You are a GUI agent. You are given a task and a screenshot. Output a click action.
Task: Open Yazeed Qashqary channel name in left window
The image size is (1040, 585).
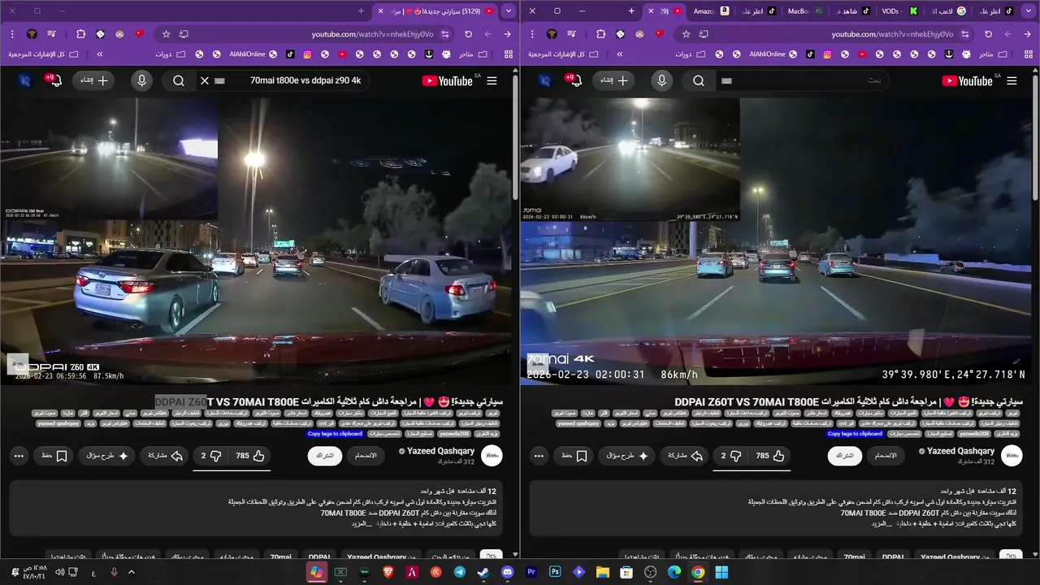pos(440,451)
